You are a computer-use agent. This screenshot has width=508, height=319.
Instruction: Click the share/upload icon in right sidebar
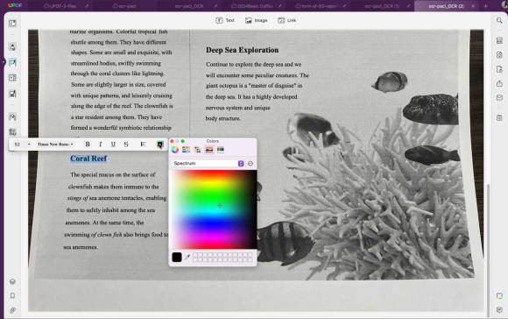coord(499,83)
